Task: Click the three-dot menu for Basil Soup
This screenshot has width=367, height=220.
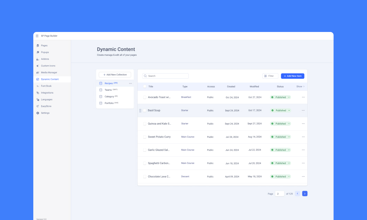Action: click(303, 110)
